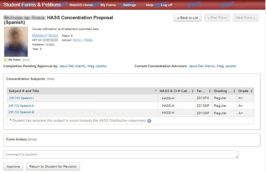Open the 21F.703 Spanish III subject link
The width and height of the screenshot is (266, 173).
coord(21,112)
